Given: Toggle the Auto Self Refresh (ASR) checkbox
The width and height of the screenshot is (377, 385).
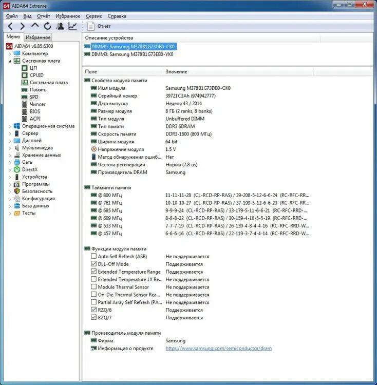Looking at the screenshot, I should point(93,256).
